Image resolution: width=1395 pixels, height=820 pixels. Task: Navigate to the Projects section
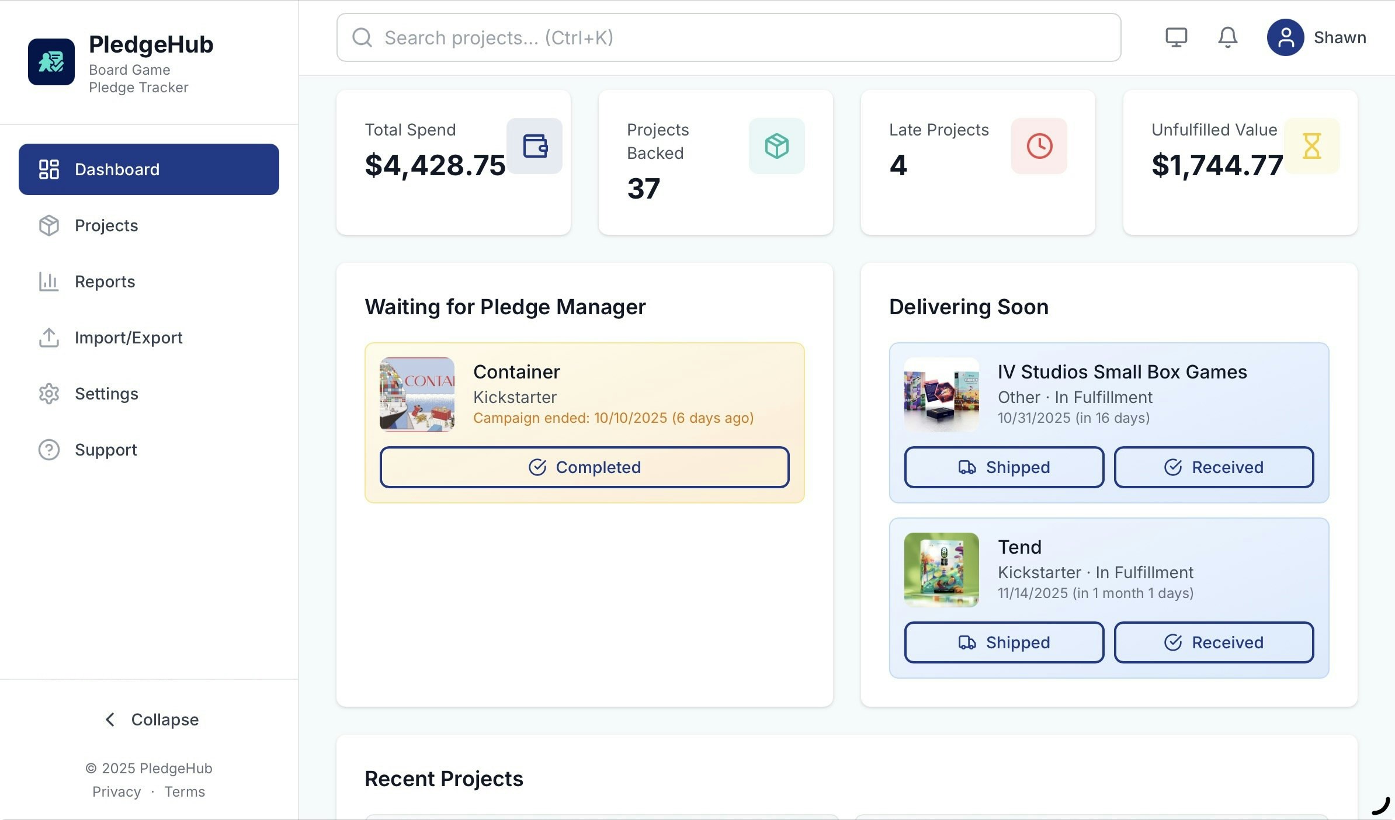click(106, 225)
